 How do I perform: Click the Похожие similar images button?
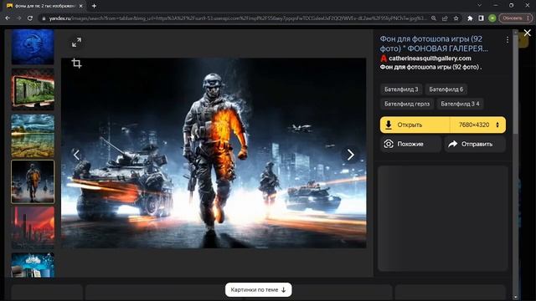pos(410,144)
